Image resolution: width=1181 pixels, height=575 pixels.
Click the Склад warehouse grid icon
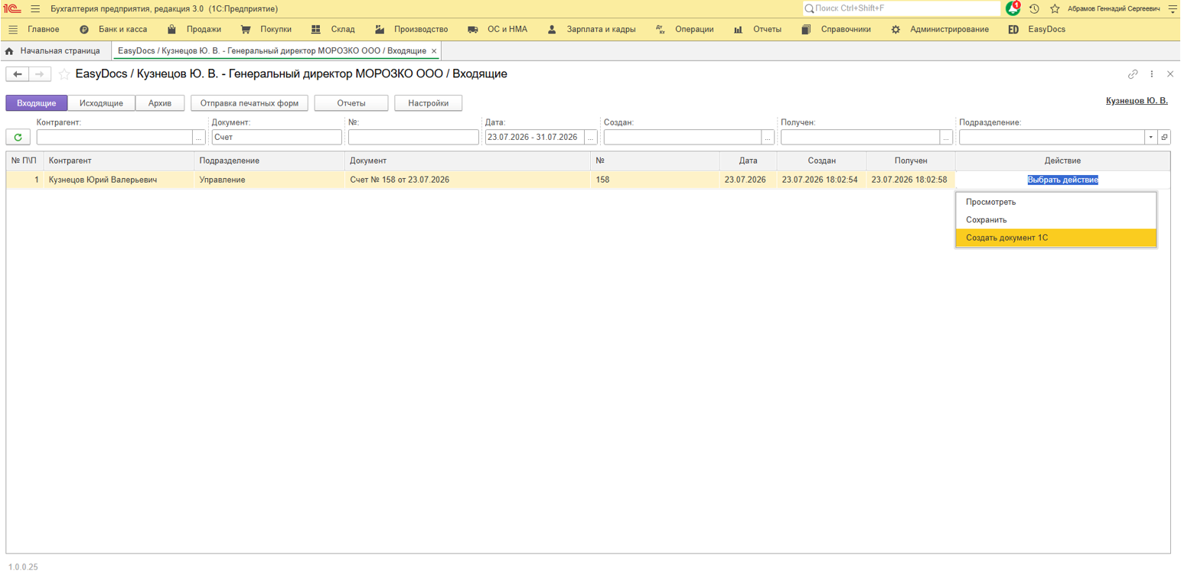click(316, 29)
